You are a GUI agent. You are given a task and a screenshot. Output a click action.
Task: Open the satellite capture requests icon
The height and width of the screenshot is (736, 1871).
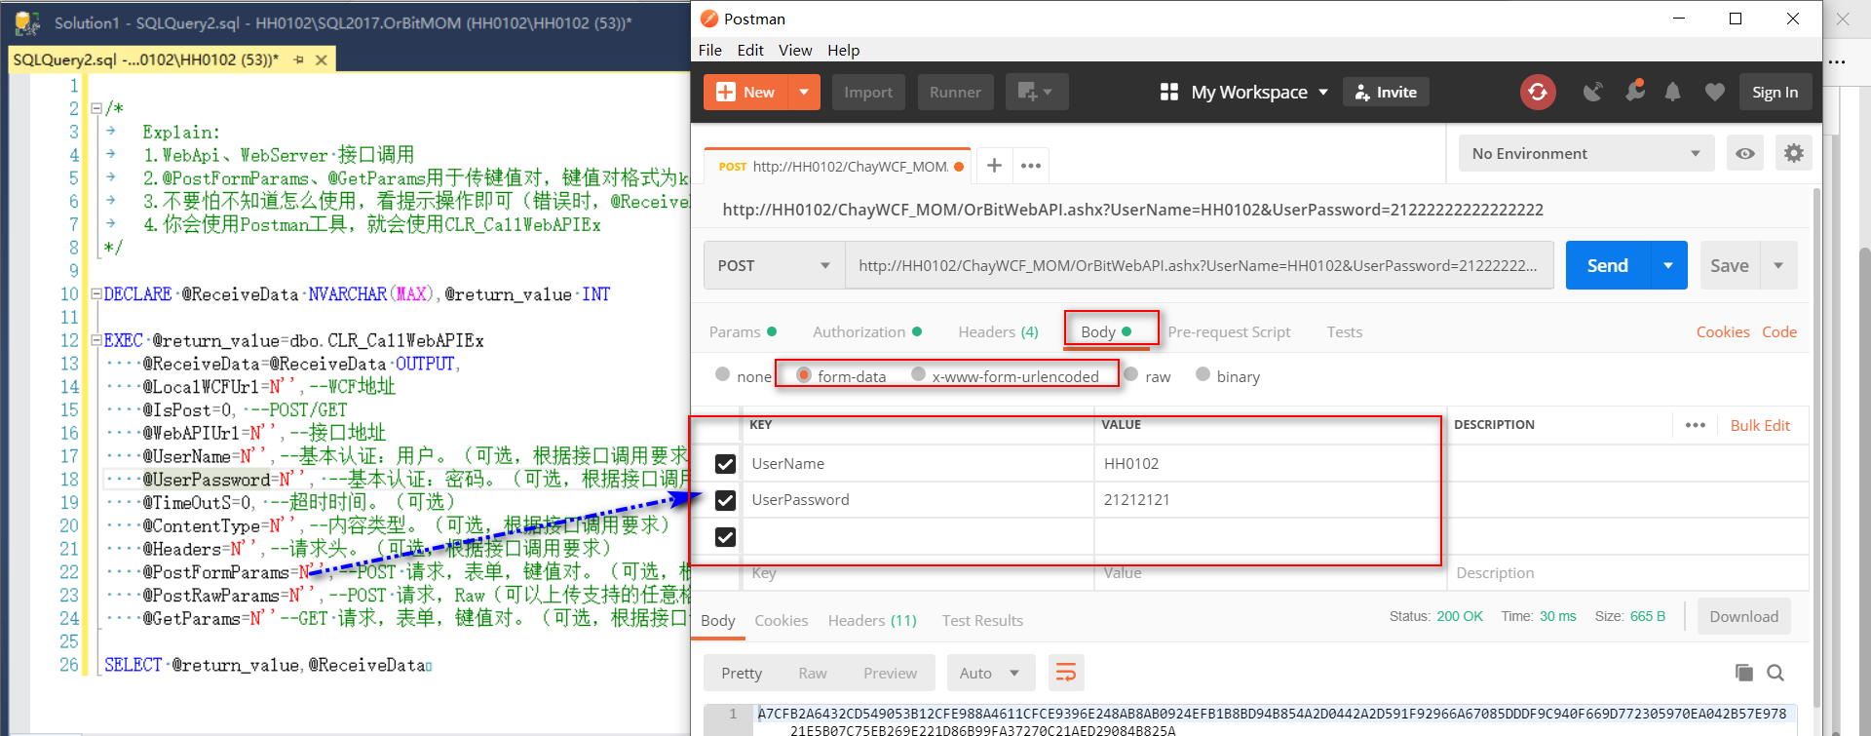tap(1592, 92)
